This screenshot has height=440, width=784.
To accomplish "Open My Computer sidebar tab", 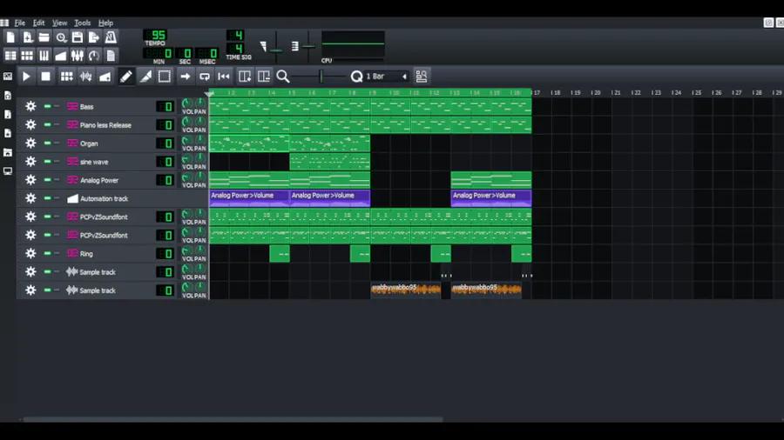I will pyautogui.click(x=8, y=171).
